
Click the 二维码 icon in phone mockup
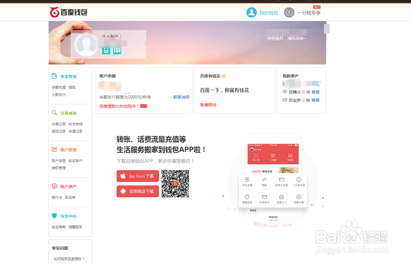[x=273, y=156]
